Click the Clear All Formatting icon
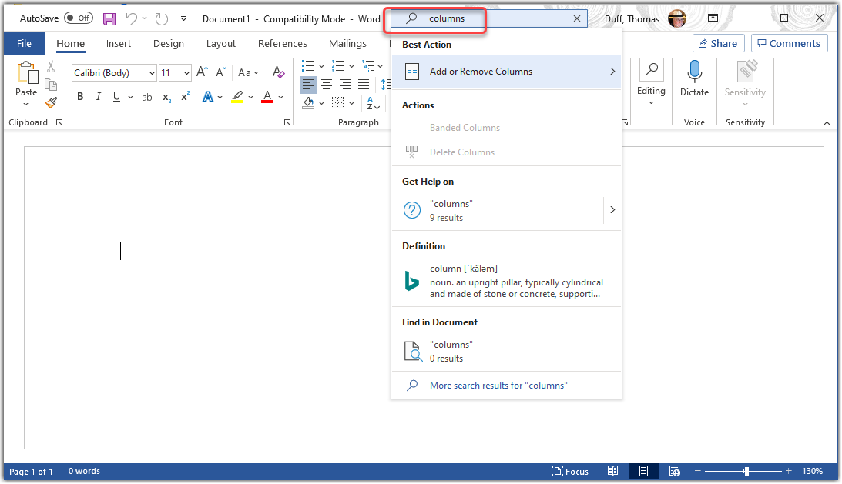The image size is (842, 484). click(279, 72)
